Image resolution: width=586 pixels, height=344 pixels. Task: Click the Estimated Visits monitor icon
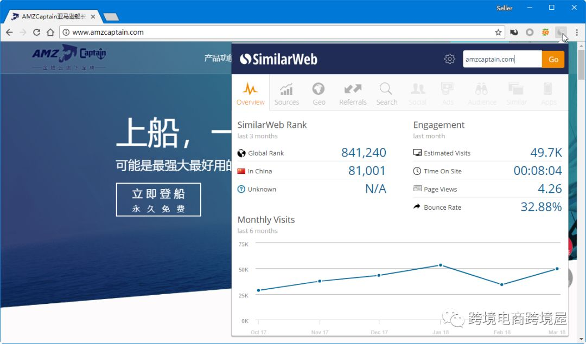(x=417, y=153)
